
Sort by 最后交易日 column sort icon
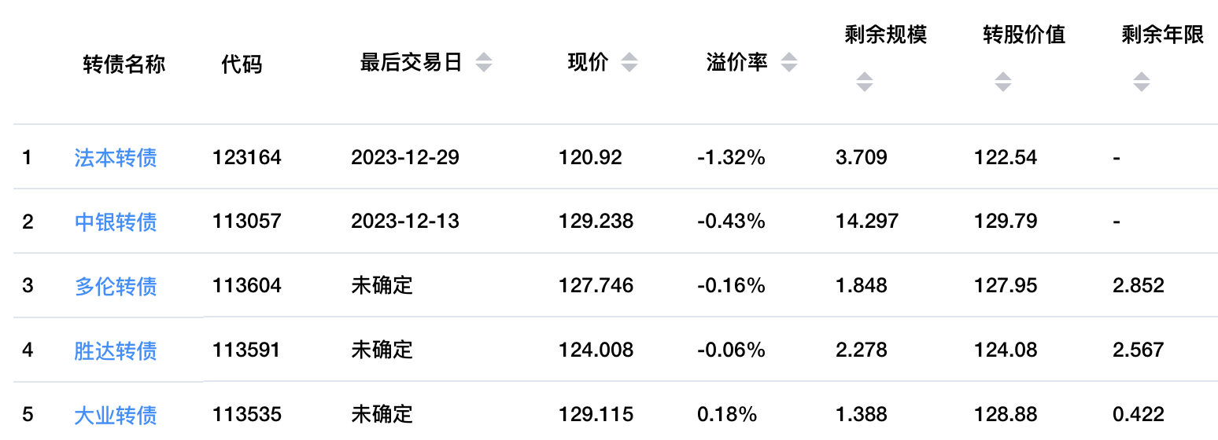pos(484,63)
